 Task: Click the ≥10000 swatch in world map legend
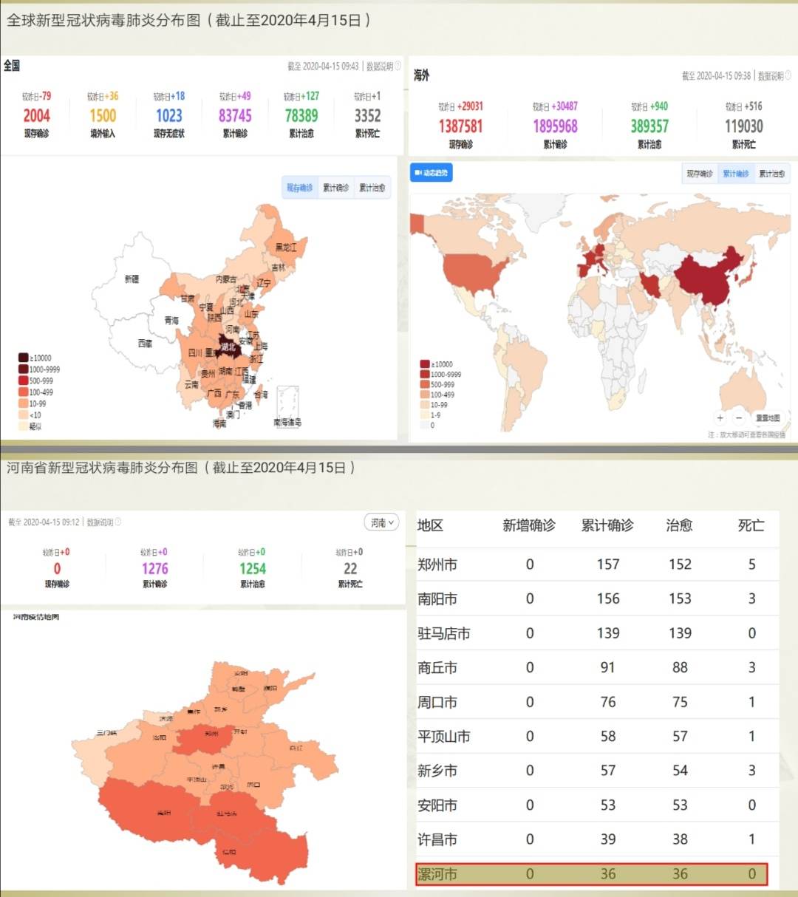[425, 364]
